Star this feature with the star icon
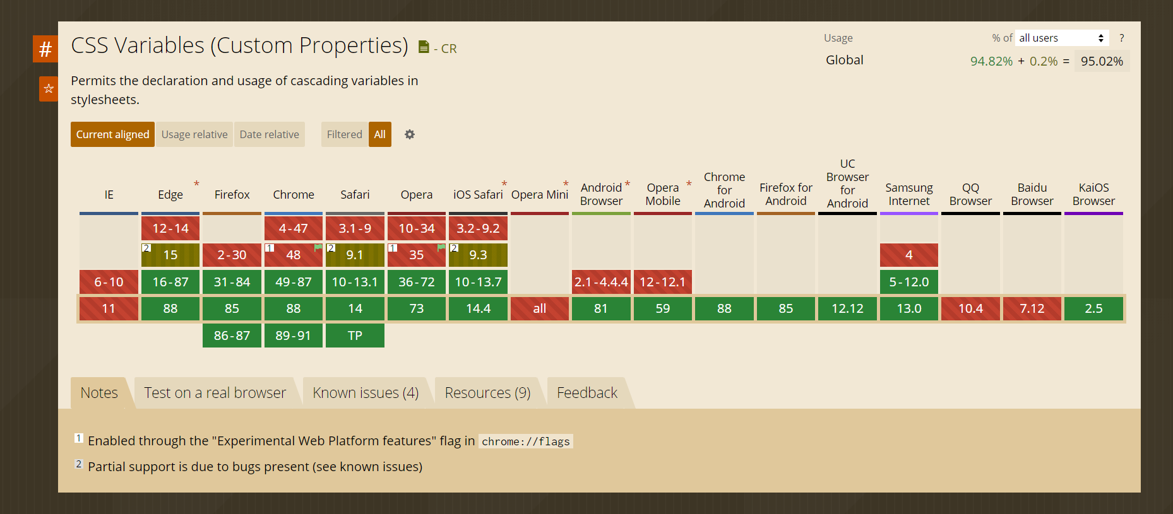 tap(49, 89)
